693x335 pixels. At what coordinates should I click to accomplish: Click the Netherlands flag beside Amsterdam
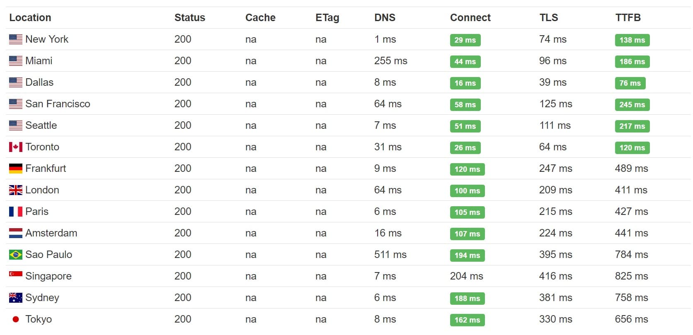pyautogui.click(x=16, y=233)
